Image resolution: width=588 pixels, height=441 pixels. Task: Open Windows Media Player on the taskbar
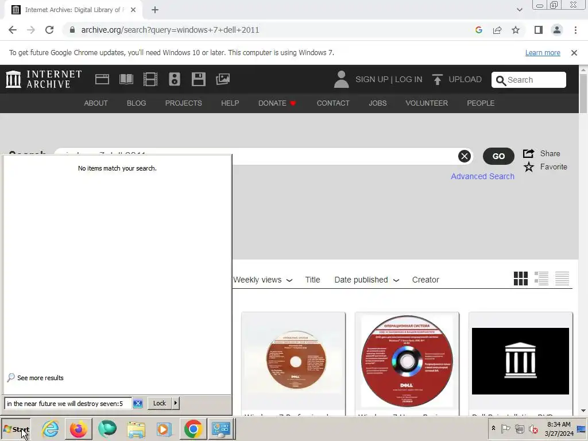[x=164, y=428]
